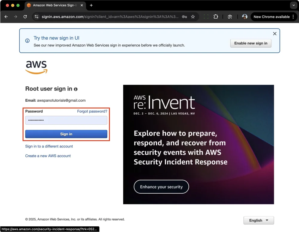Image resolution: width=299 pixels, height=232 pixels.
Task: Click the banner info circle icon
Action: pos(28,41)
